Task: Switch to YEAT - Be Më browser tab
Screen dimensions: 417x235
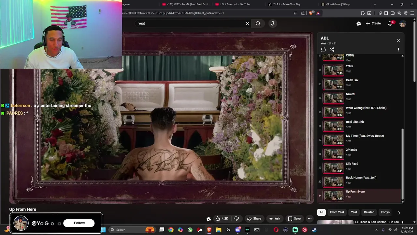Action: point(186,4)
